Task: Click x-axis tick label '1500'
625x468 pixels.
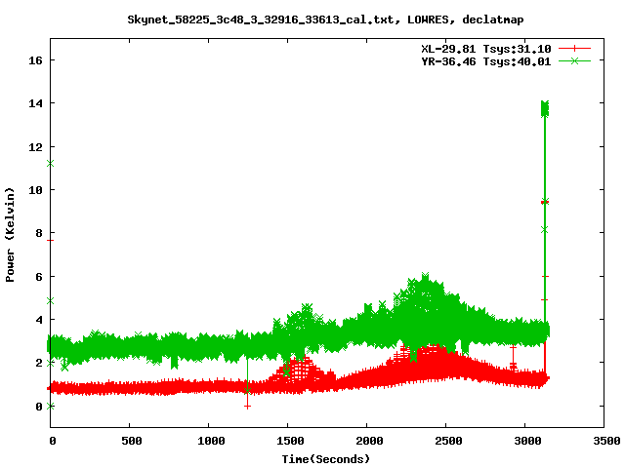Action: (x=290, y=441)
